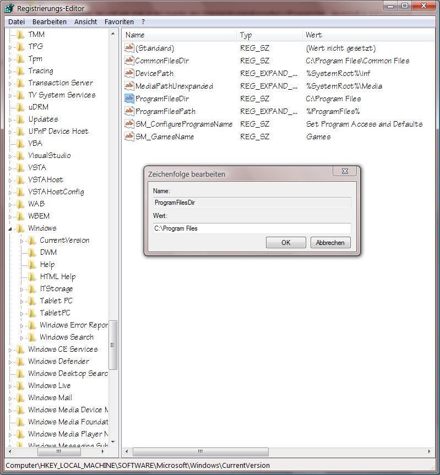The image size is (440, 475).
Task: Click the value 'C:\Program Files\Common Files'
Action: click(x=357, y=61)
